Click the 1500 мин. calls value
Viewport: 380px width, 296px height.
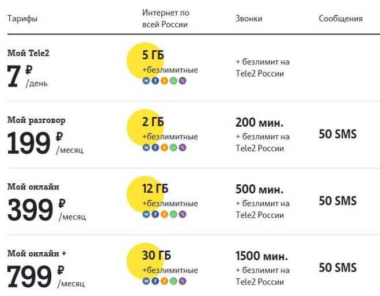click(261, 256)
